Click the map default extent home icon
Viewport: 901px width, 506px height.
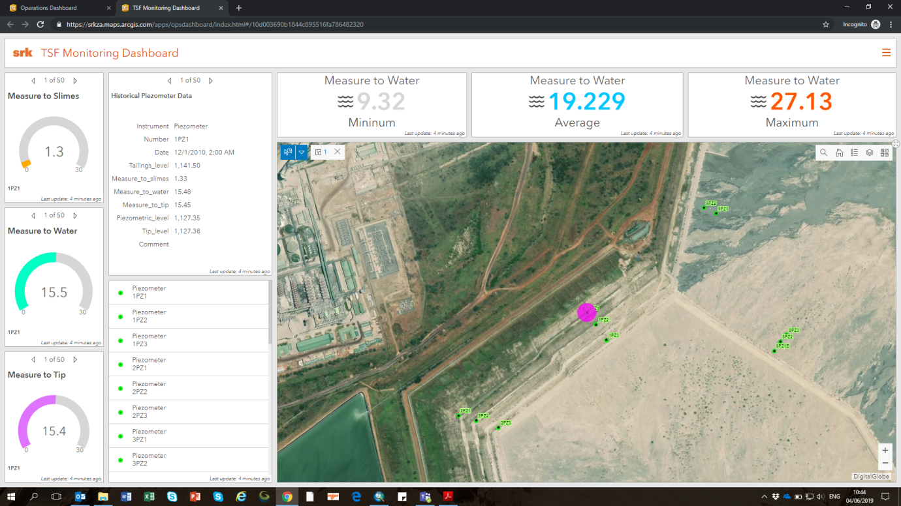[839, 153]
